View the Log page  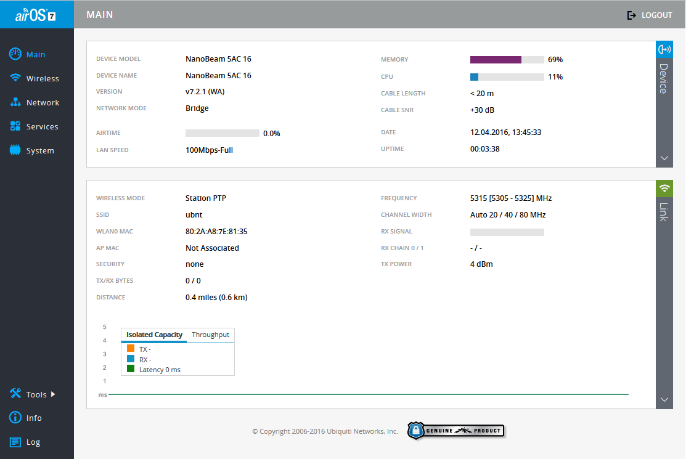click(x=33, y=442)
